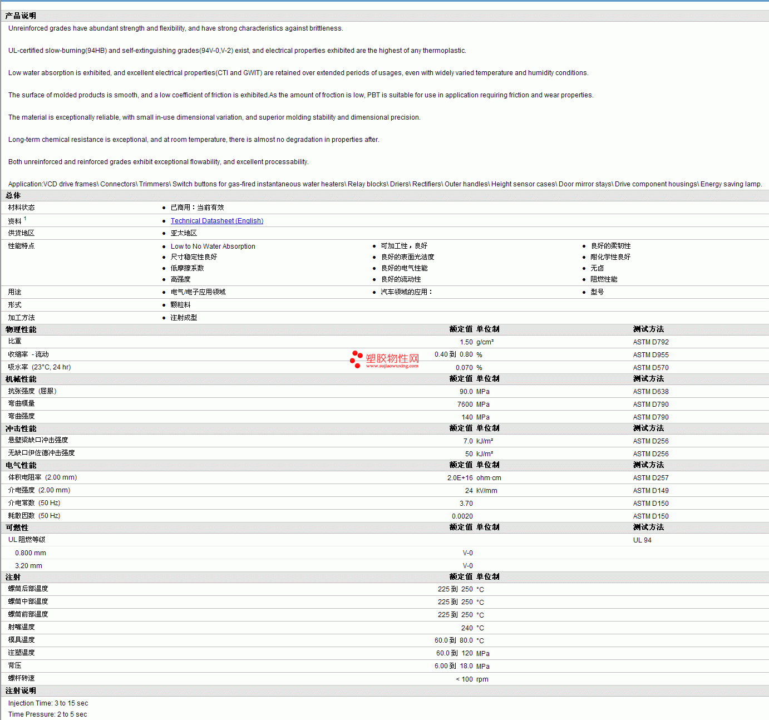The width and height of the screenshot is (769, 720).
Task: Select the V-0 rating for 0.800 mm
Action: 468,553
